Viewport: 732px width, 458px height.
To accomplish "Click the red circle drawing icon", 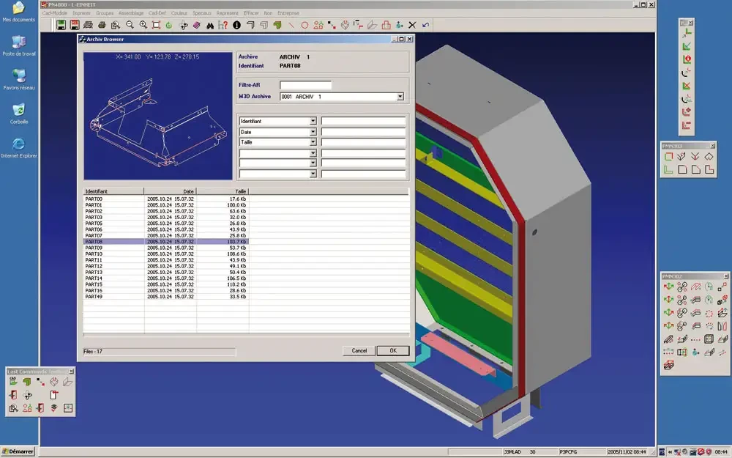I will tap(305, 25).
